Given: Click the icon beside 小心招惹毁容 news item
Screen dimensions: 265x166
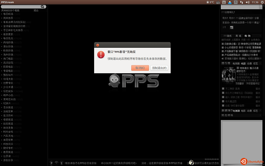Looking at the screenshot, I should pyautogui.click(x=223, y=47).
